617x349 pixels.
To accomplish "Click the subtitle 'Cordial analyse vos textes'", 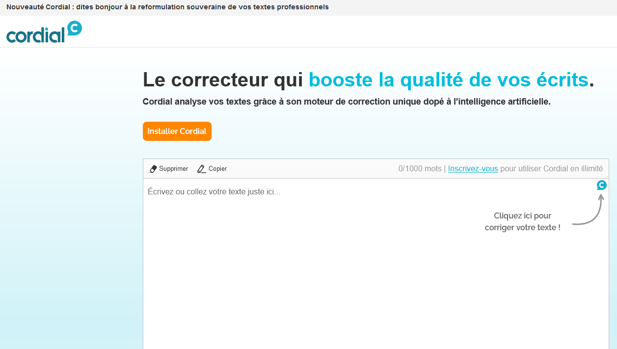I will pos(347,102).
